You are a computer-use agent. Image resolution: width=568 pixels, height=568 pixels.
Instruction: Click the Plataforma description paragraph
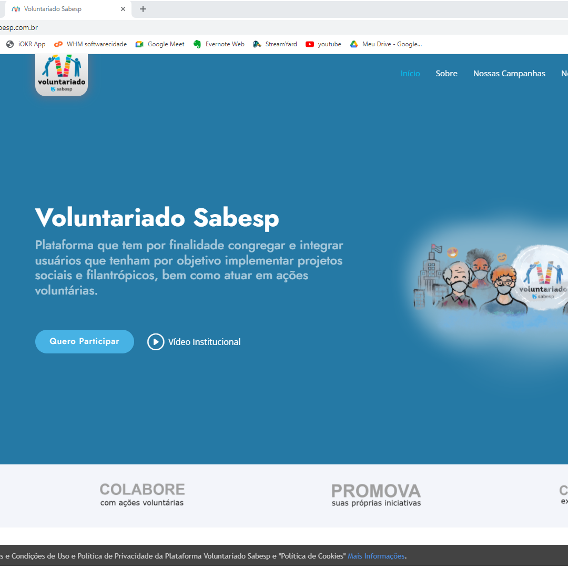(189, 268)
